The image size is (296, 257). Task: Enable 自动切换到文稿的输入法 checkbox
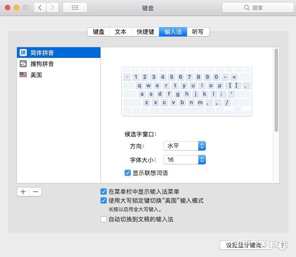click(x=104, y=219)
